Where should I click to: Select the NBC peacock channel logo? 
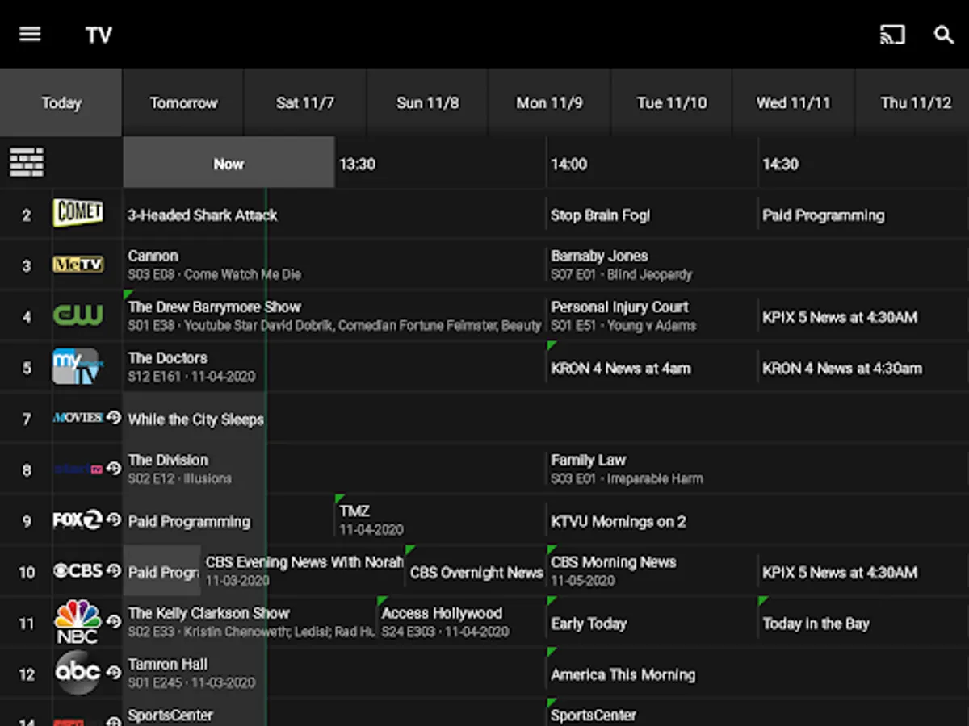[x=78, y=622]
